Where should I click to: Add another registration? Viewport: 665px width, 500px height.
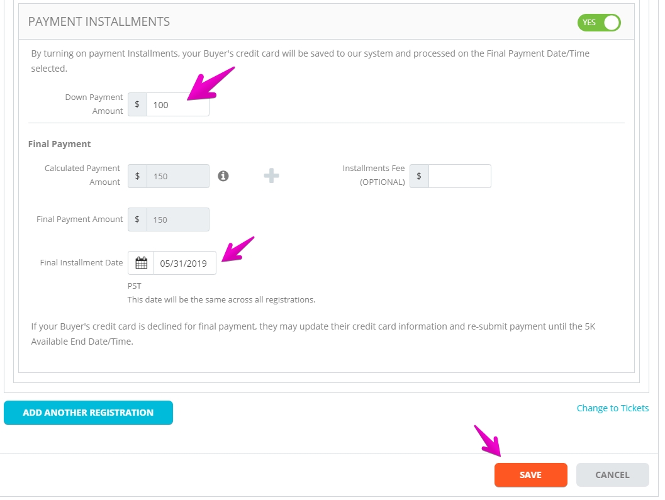click(x=88, y=413)
